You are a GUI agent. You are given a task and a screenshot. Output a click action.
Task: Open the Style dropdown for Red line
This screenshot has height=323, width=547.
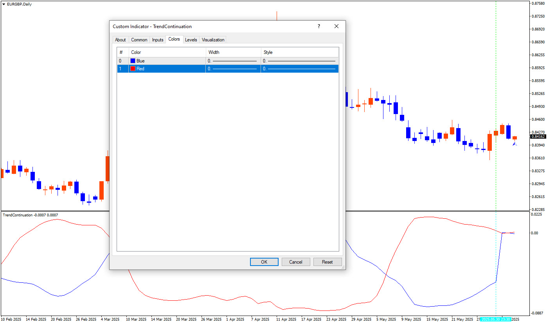click(x=299, y=69)
